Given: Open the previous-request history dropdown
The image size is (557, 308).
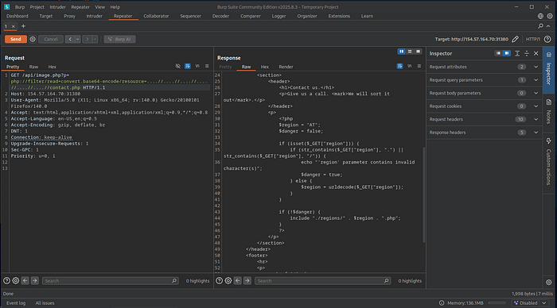Looking at the screenshot, I should pyautogui.click(x=77, y=39).
